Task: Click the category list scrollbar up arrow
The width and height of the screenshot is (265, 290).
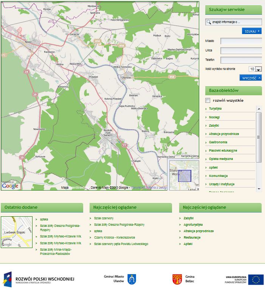Action: pyautogui.click(x=259, y=109)
